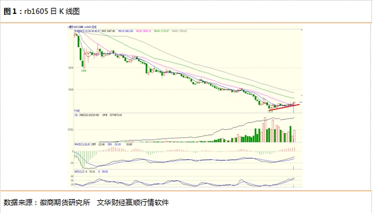Click the MACD(12,26,9) indicator label
Screen dimensions: 373x213
pyautogui.click(x=82, y=144)
